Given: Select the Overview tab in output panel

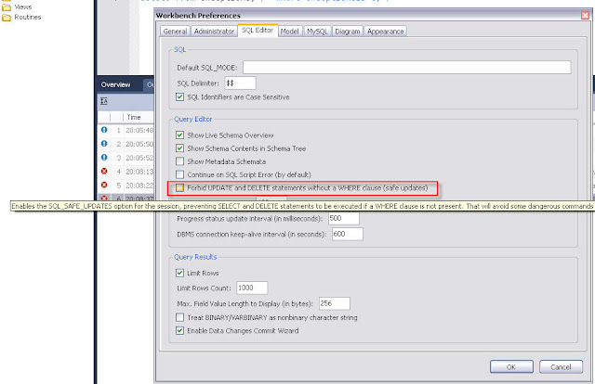Looking at the screenshot, I should [x=115, y=84].
